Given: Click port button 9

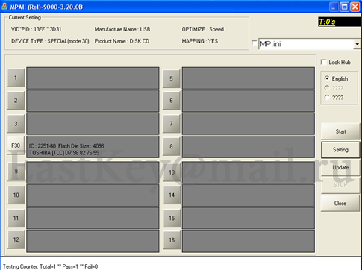Looking at the screenshot, I should pyautogui.click(x=16, y=172).
